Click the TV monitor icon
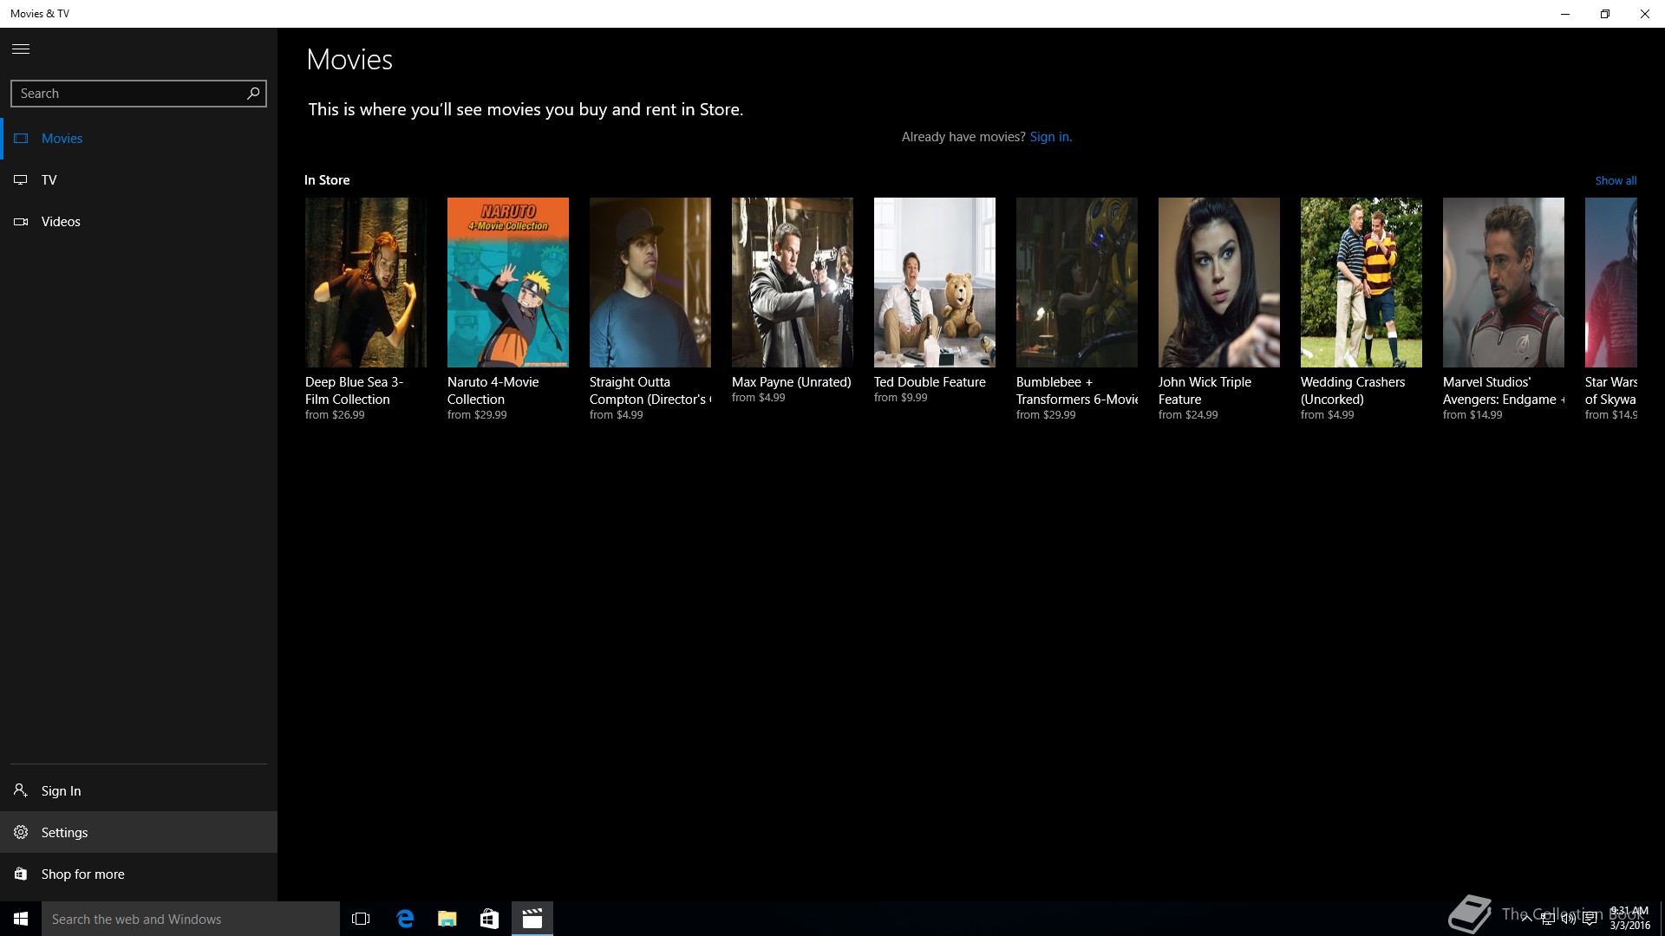This screenshot has height=936, width=1665. 21,180
